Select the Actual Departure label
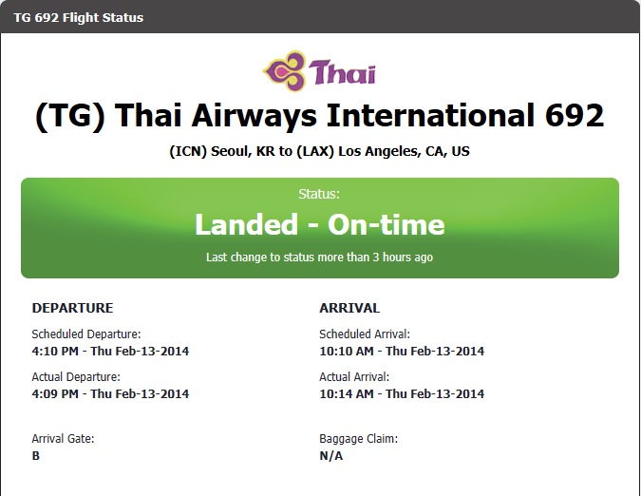Image resolution: width=641 pixels, height=496 pixels. (x=76, y=376)
